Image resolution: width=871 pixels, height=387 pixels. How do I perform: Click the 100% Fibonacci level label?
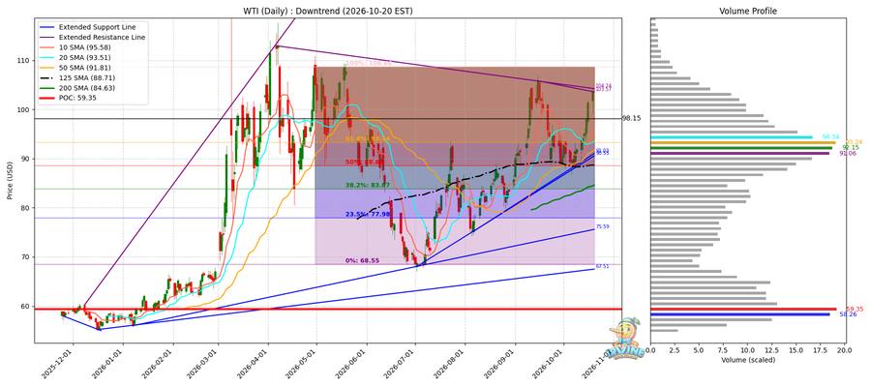coord(369,63)
